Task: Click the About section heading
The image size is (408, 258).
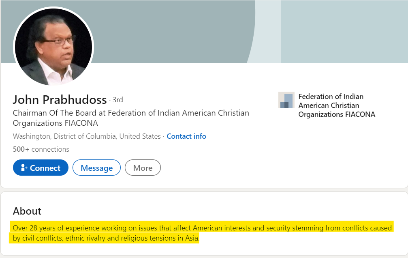Action: coord(27,211)
